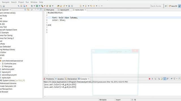181x101 pixels.
Task: Click the New Java Package icon
Action: [47, 6]
